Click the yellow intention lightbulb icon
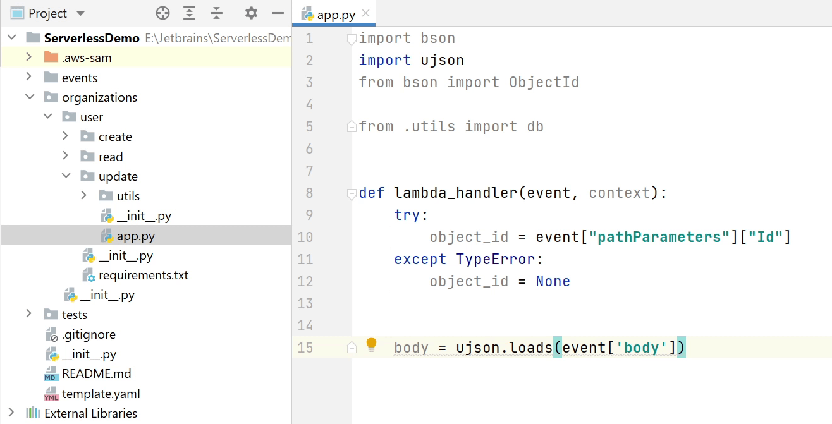This screenshot has width=832, height=424. (x=372, y=345)
